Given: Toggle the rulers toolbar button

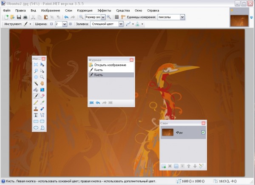Looking at the screenshot, I should point(123,17).
